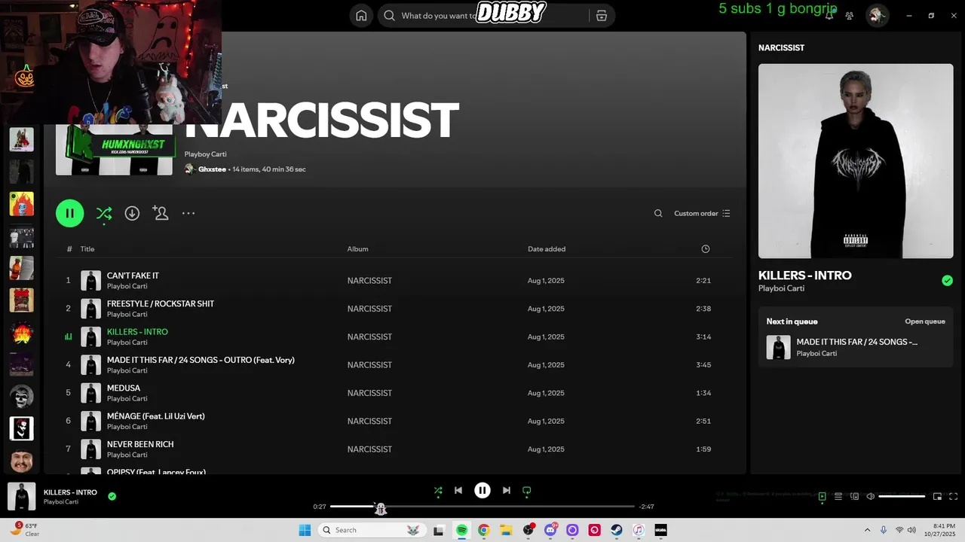Enter full screen mode
This screenshot has height=542, width=965.
[953, 496]
